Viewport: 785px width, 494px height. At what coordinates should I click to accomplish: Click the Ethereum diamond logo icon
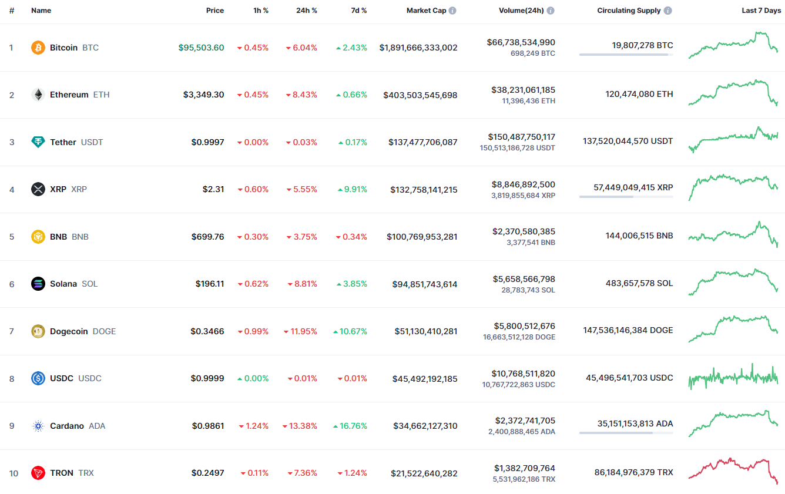38,95
